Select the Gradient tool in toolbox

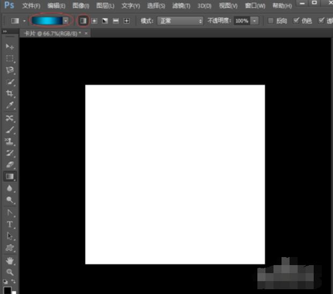[10, 177]
